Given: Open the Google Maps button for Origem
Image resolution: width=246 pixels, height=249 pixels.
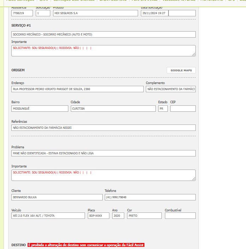Looking at the screenshot, I should pyautogui.click(x=181, y=70).
